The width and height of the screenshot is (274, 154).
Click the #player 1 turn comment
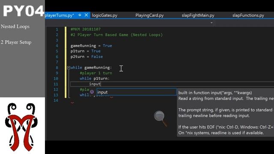[x=96, y=73]
